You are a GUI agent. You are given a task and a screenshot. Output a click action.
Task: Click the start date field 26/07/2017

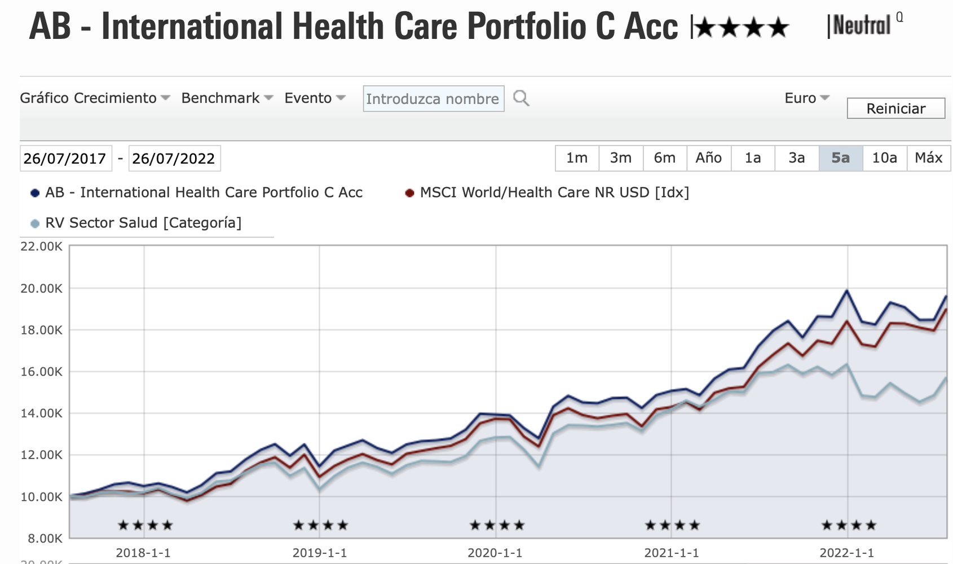tap(65, 158)
